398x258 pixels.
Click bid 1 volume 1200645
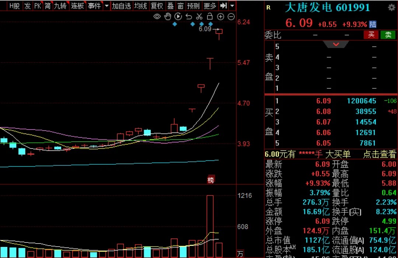click(362, 101)
